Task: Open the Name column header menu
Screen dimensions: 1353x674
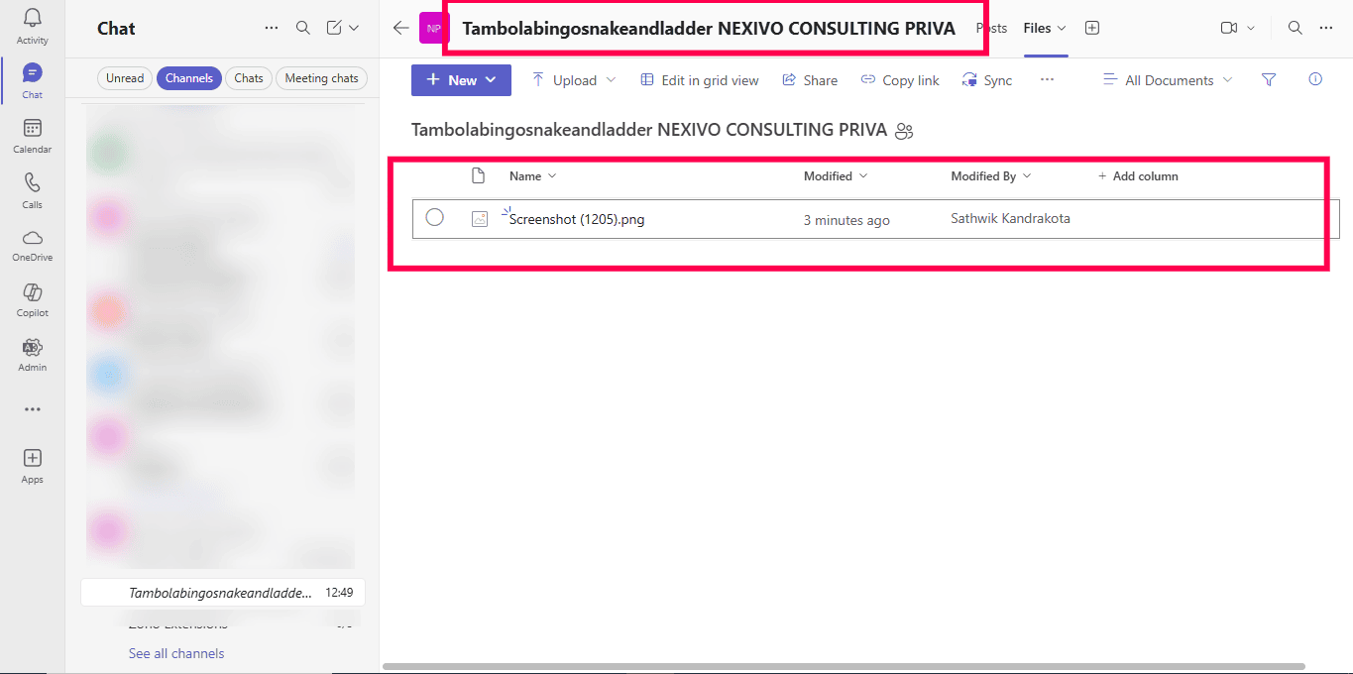Action: (532, 176)
